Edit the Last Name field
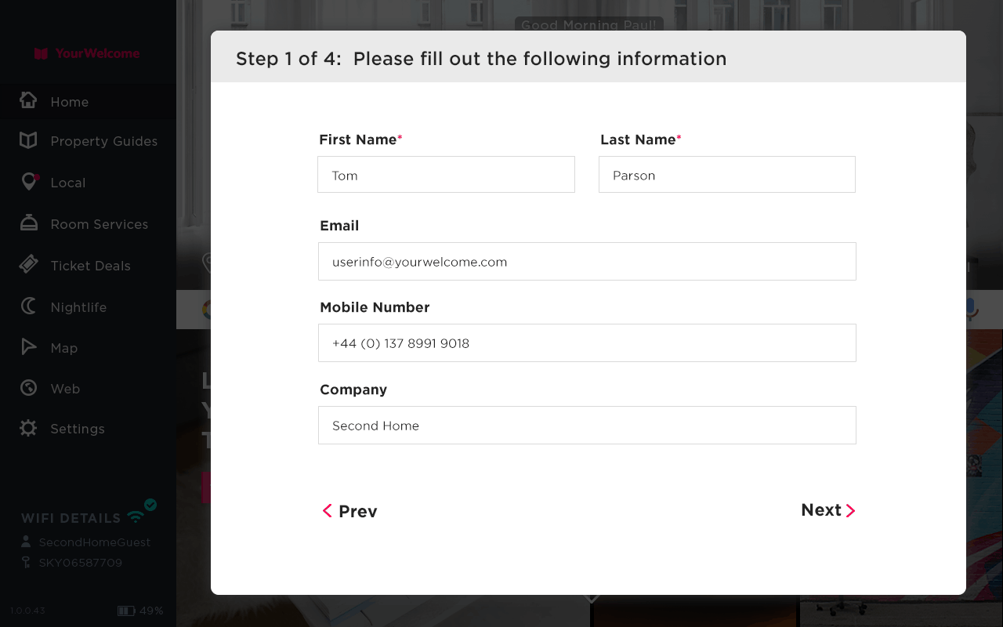 click(x=726, y=175)
